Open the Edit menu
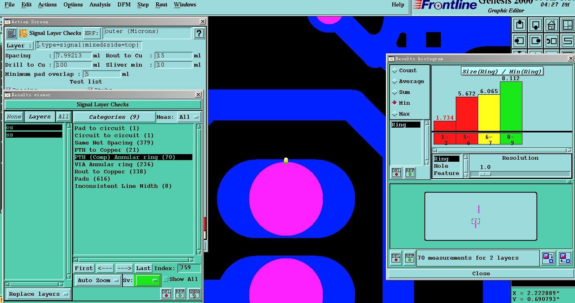This screenshot has height=303, width=575. point(27,5)
